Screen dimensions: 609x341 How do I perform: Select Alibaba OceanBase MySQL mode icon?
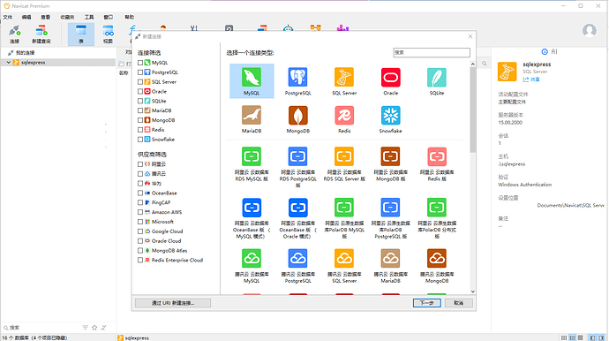(252, 208)
